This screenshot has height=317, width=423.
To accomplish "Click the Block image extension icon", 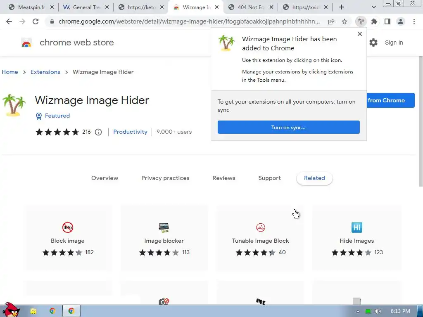I will [x=68, y=227].
